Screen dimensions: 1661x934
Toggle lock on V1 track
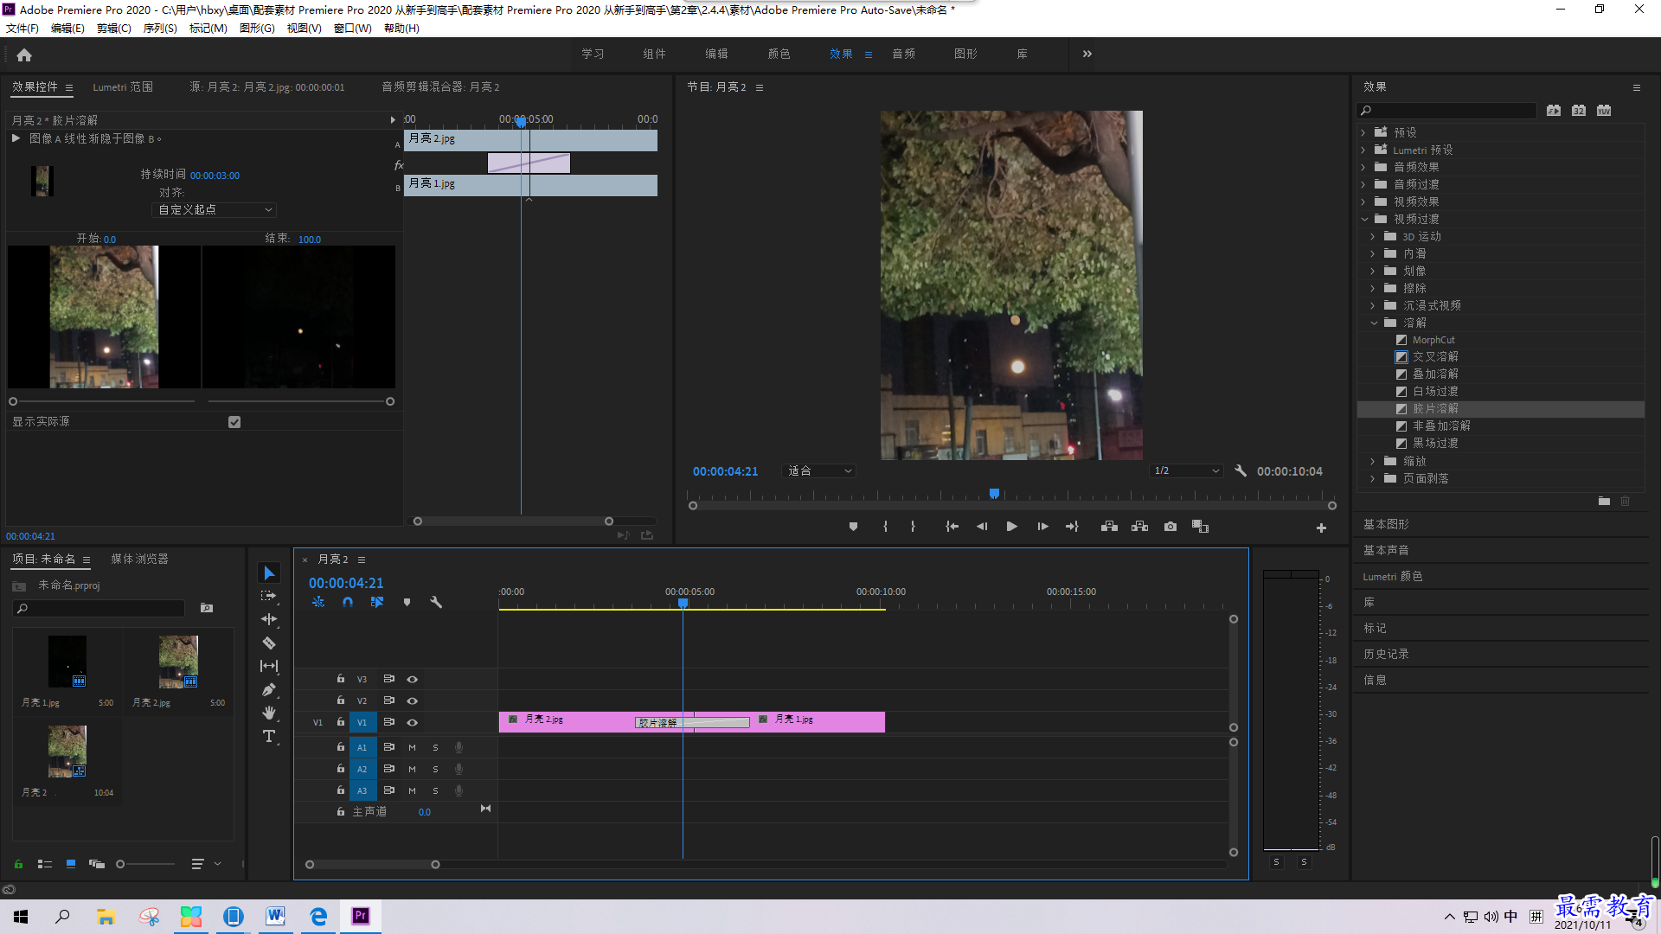tap(341, 722)
